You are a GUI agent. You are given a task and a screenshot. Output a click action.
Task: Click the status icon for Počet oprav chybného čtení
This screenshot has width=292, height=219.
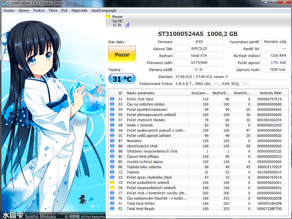[x=112, y=178]
